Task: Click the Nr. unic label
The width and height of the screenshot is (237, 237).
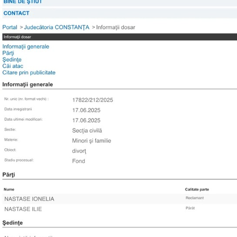Action: (27, 99)
